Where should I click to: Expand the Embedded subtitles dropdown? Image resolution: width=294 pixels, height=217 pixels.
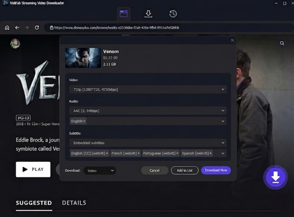point(148,143)
